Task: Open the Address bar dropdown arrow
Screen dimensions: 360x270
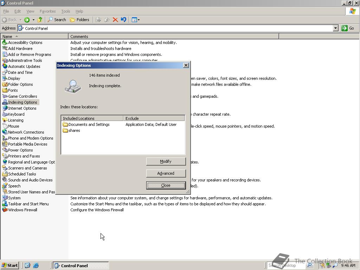Action: pos(335,28)
